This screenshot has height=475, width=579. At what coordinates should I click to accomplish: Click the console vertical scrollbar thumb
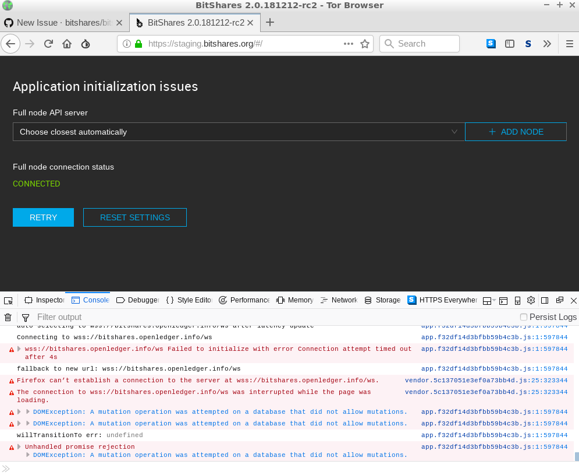tap(577, 456)
